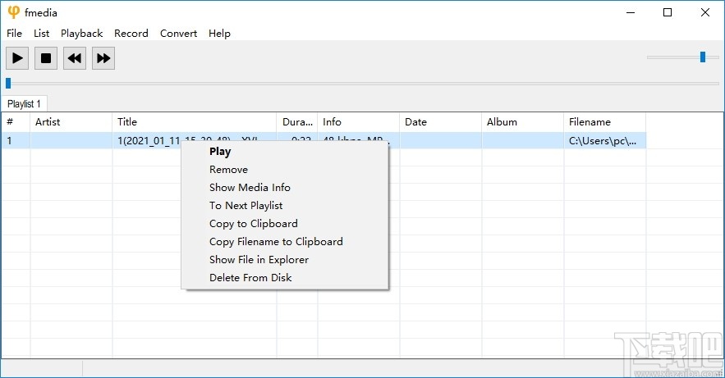725x378 pixels.
Task: Click the fast-forward (seek forward) button
Action: click(x=103, y=58)
